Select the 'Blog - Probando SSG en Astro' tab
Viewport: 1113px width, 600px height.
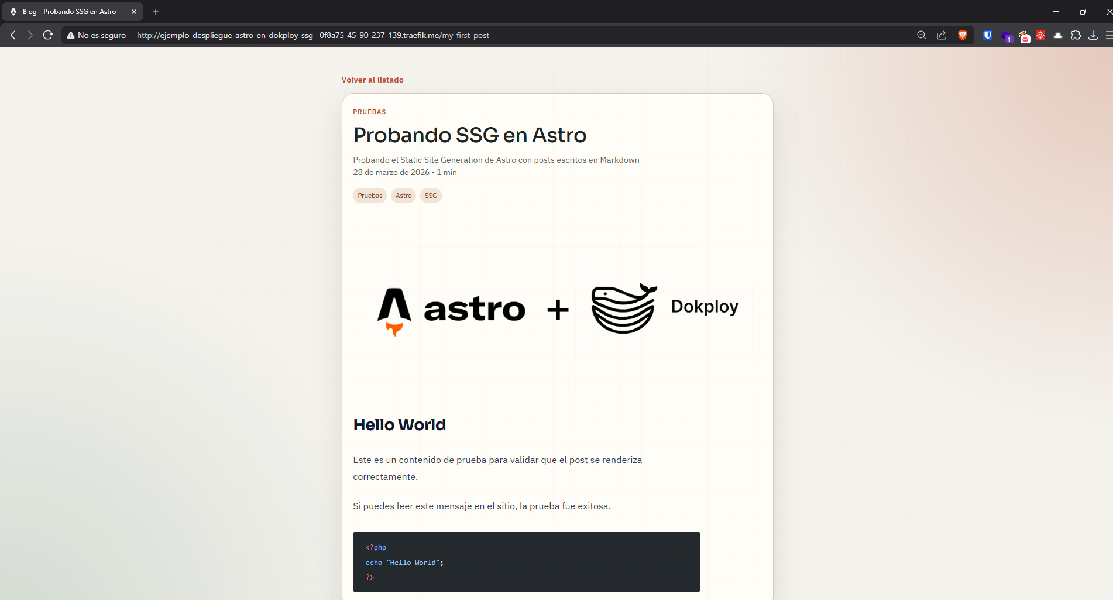[x=70, y=11]
